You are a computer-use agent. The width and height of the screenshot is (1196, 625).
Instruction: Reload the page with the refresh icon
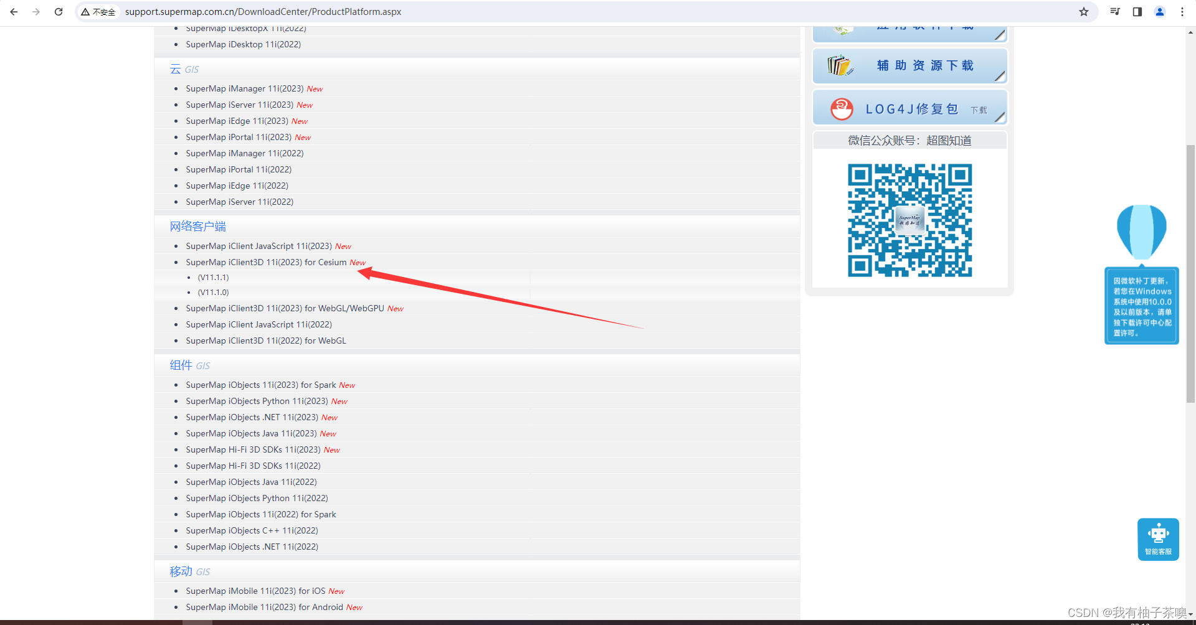[x=59, y=12]
